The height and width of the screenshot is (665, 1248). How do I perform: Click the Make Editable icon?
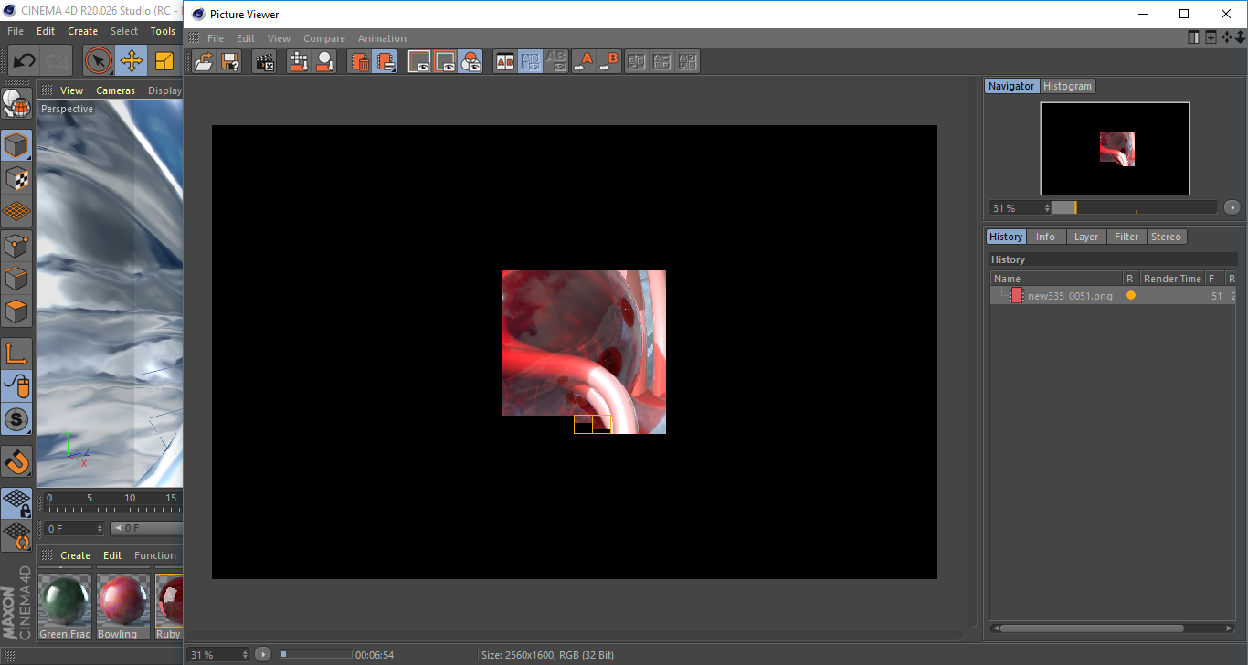(16, 103)
